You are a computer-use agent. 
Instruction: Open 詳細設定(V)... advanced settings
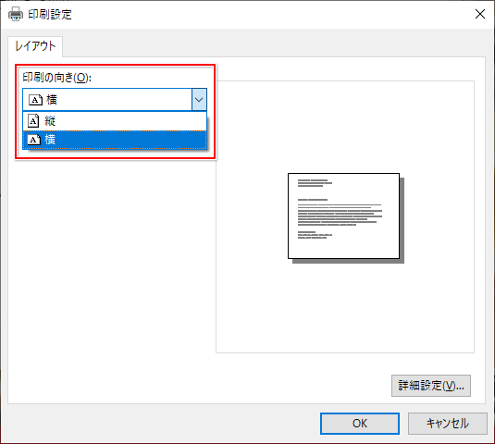pos(431,386)
